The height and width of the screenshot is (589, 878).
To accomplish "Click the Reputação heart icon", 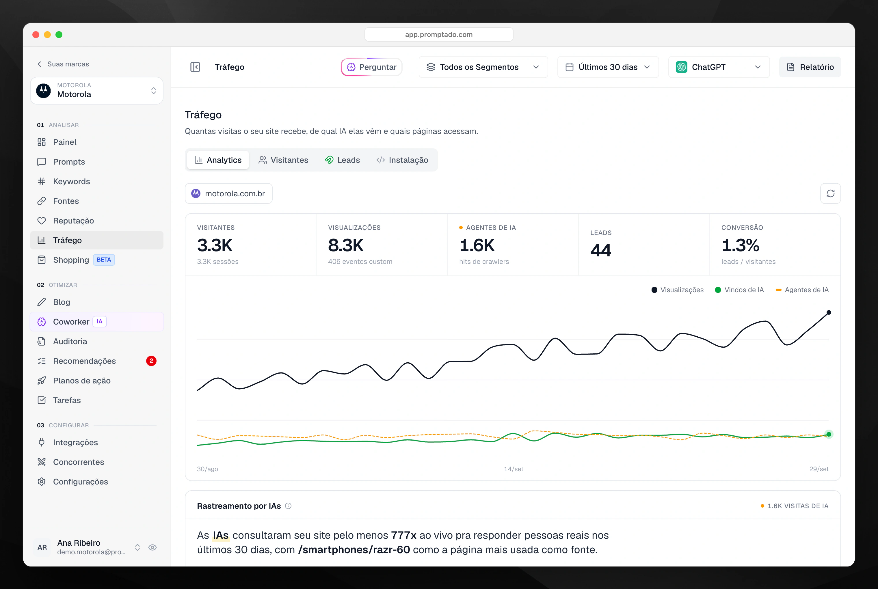I will [x=42, y=221].
